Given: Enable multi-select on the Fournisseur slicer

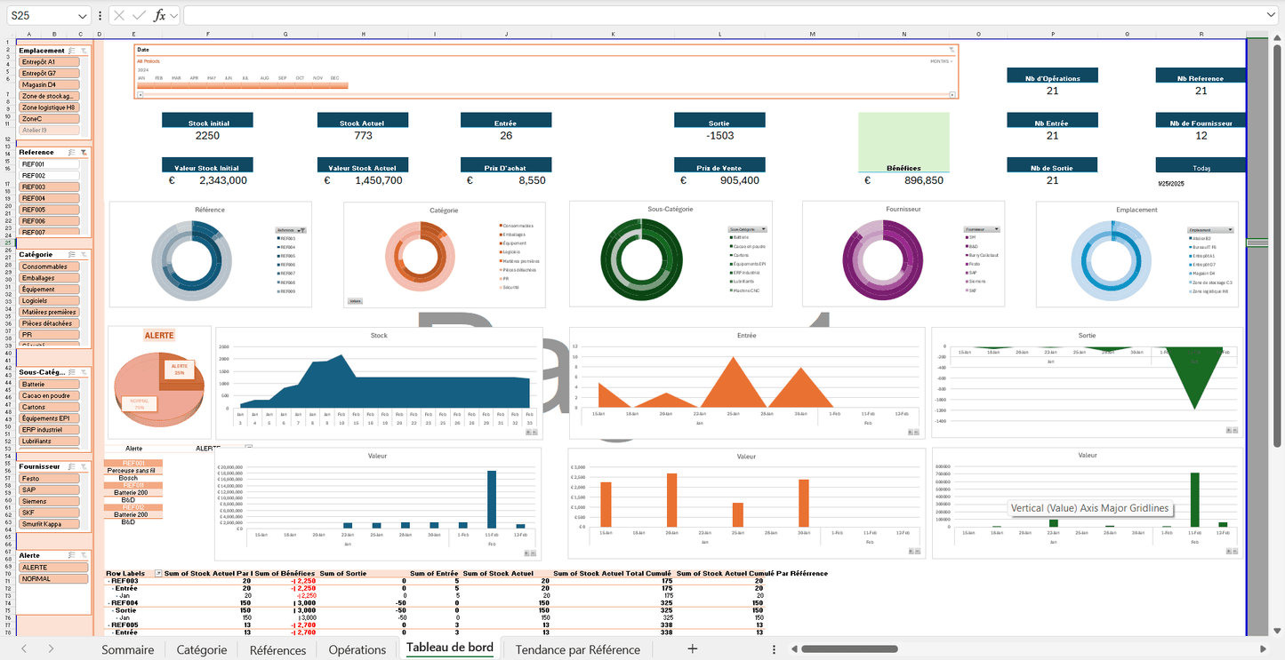Looking at the screenshot, I should point(72,465).
